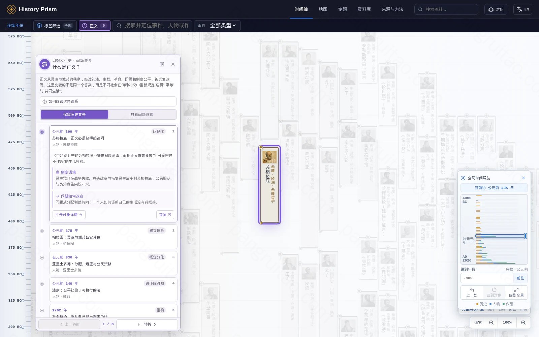Click the 100% zoom level button

coord(507,323)
